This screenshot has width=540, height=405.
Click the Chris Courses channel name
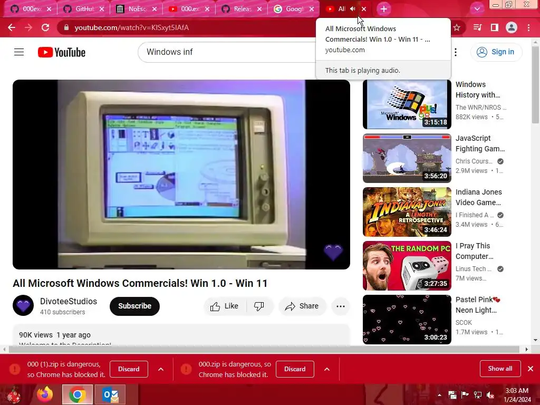[474, 161]
